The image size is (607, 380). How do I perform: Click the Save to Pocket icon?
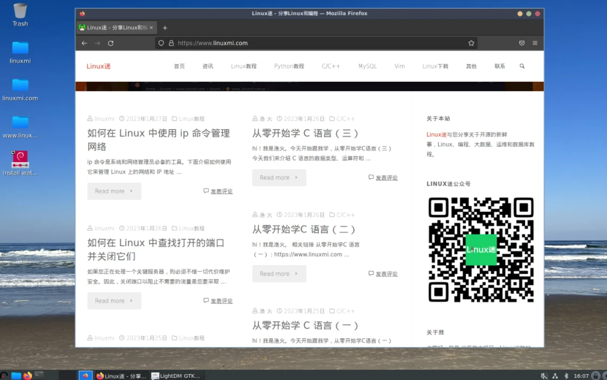pyautogui.click(x=521, y=43)
